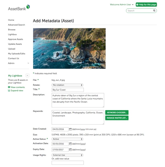Expand the Admin menu chevron
This screenshot has height=167, width=165.
[28, 63]
